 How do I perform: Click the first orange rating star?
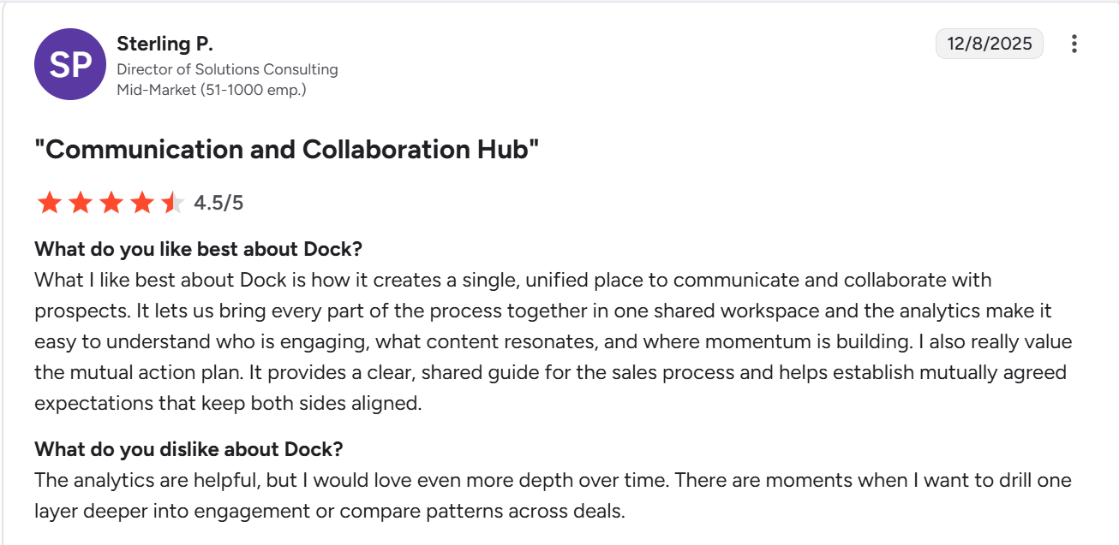tap(49, 203)
